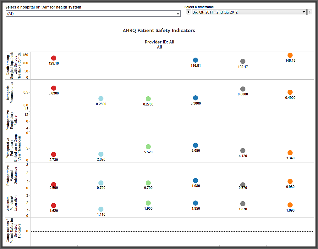Select red dot valued 1.620
The height and width of the screenshot is (249, 318).
pos(53,206)
